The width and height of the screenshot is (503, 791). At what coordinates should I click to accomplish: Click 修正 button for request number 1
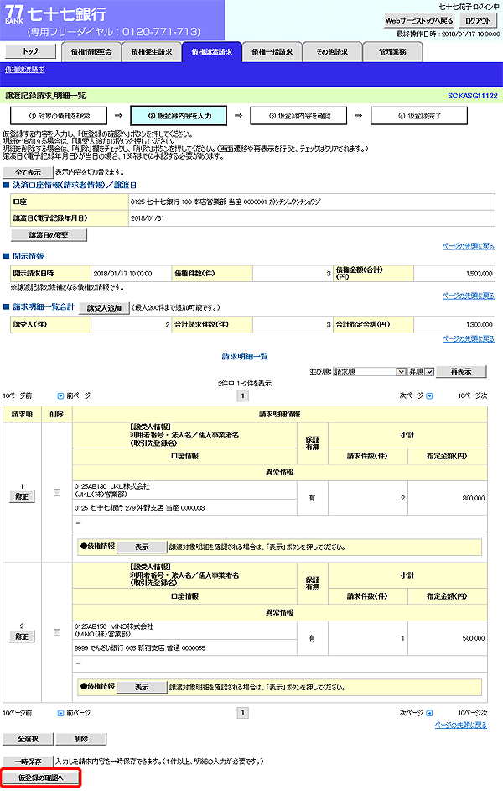[22, 497]
